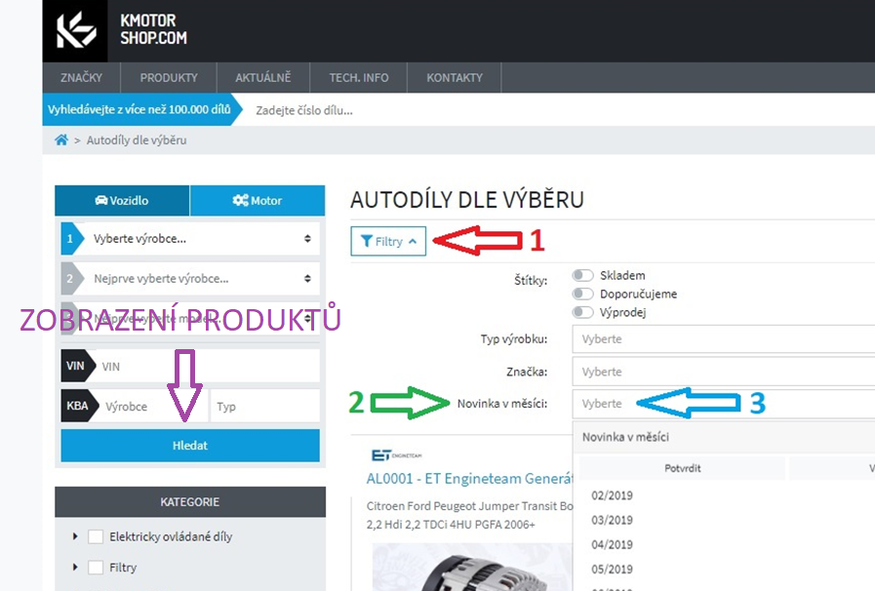
Task: Enable the Doporučujeme toggle
Action: [x=583, y=294]
